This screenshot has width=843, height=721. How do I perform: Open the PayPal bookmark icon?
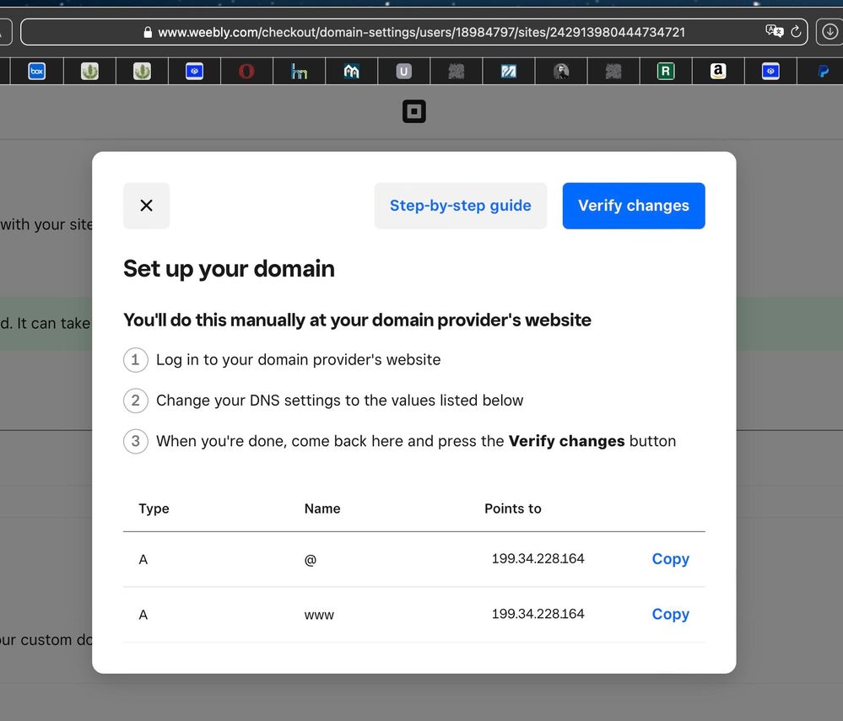[x=823, y=72]
